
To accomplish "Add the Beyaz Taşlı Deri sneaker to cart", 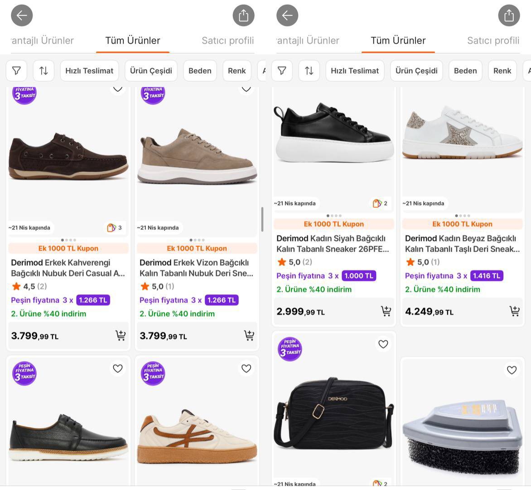I will click(x=515, y=311).
